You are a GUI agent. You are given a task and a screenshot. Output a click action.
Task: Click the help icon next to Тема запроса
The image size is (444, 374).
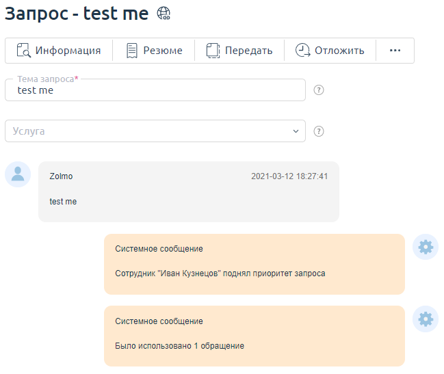[318, 90]
